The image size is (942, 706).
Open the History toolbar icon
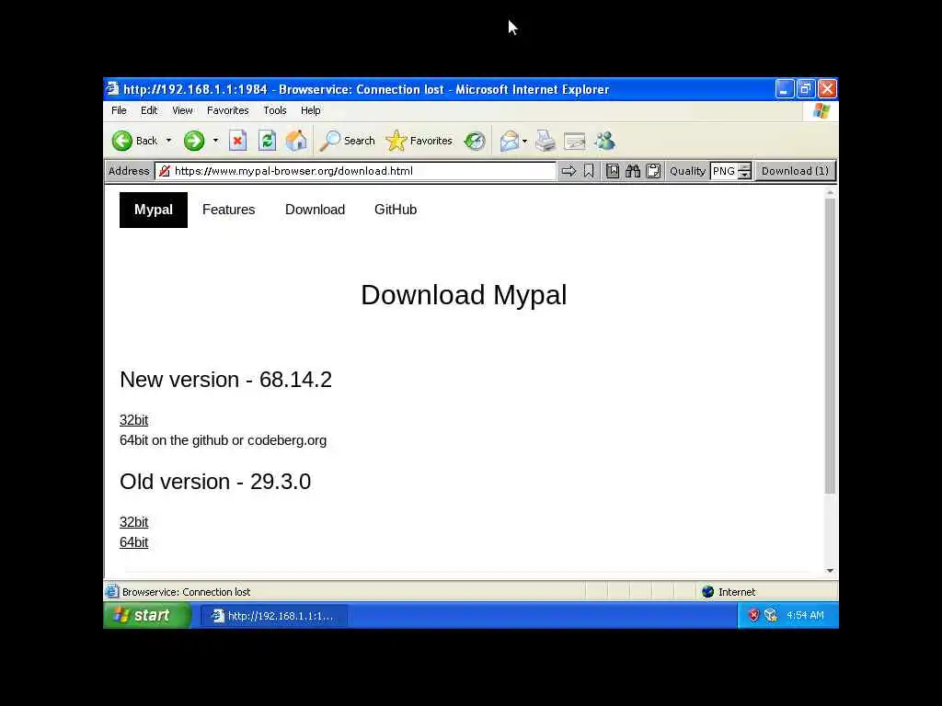pyautogui.click(x=475, y=141)
